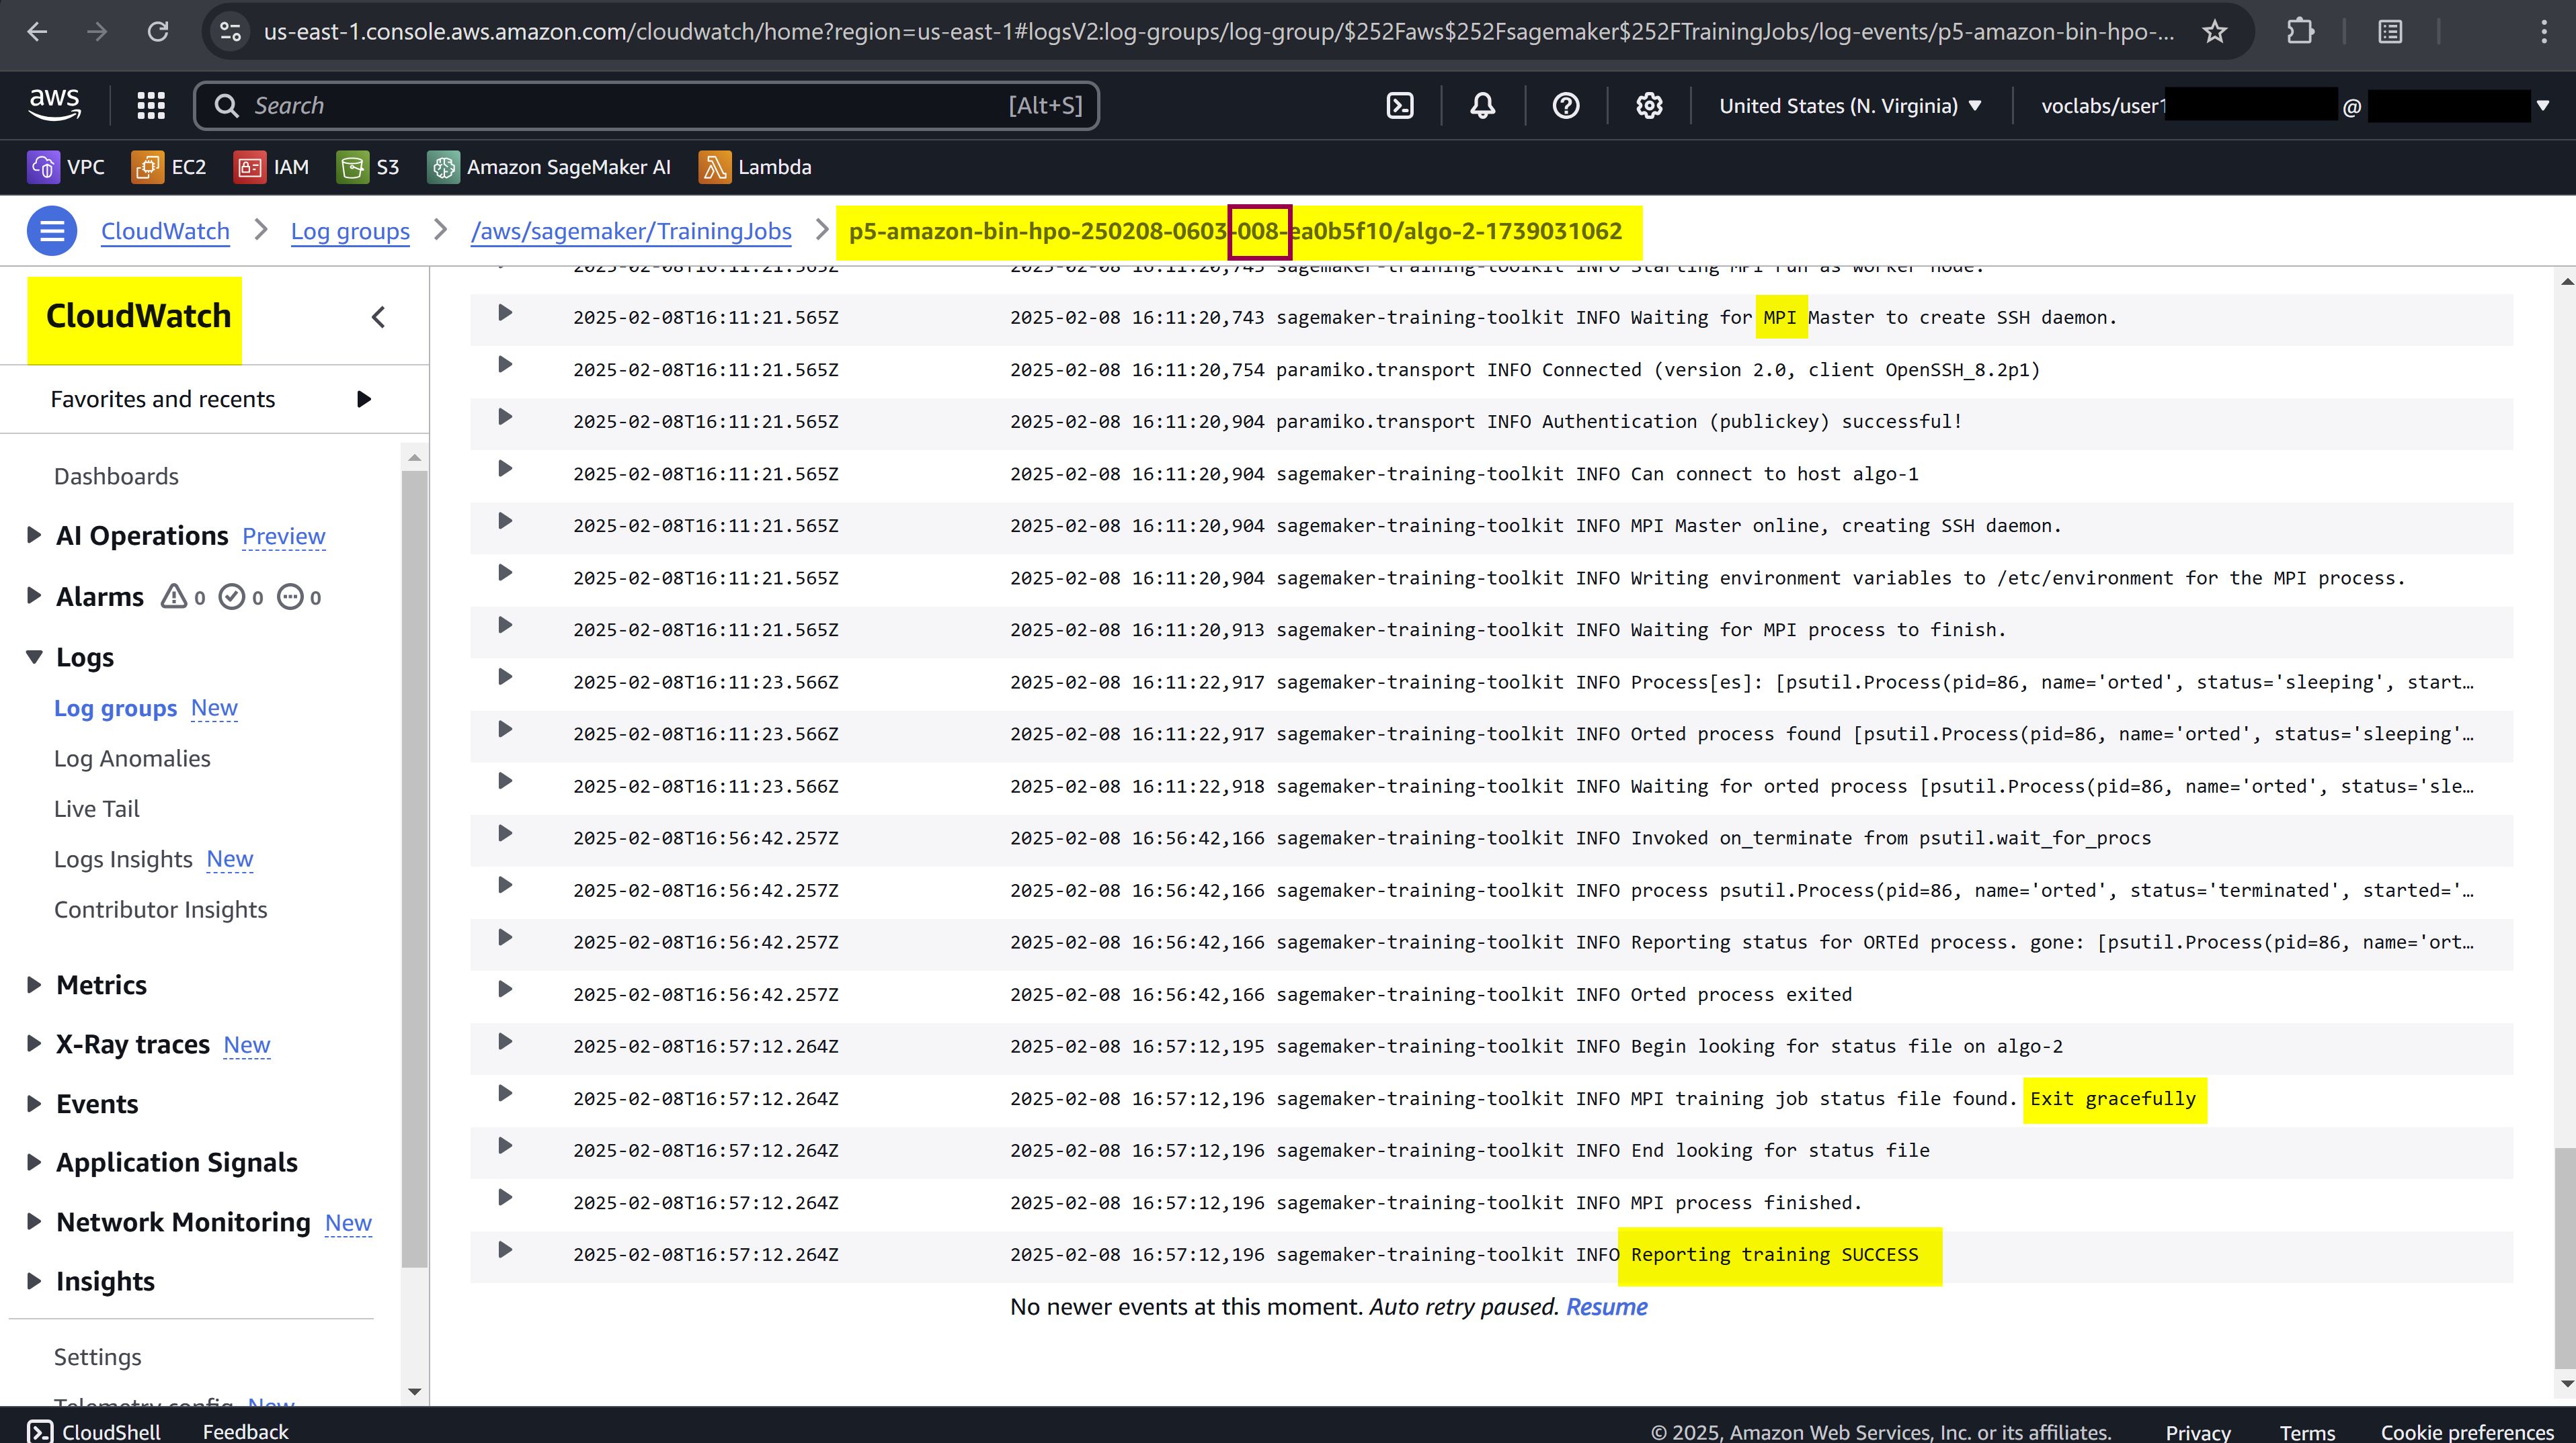Expand the Exit gracefully log event row
This screenshot has width=2576, height=1443.
click(505, 1094)
